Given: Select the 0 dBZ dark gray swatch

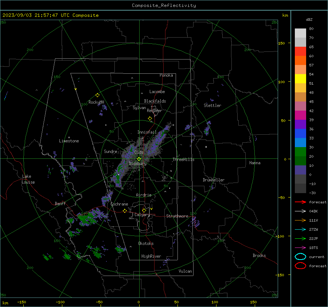Looking at the screenshot, I should [300, 179].
